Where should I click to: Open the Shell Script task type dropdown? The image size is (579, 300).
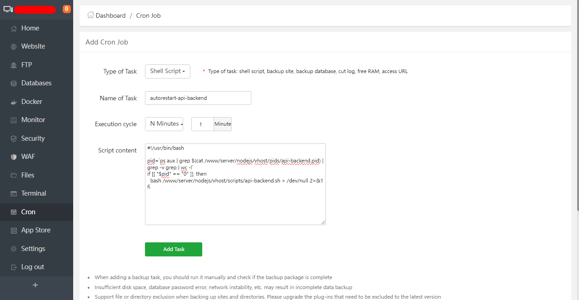coord(167,71)
